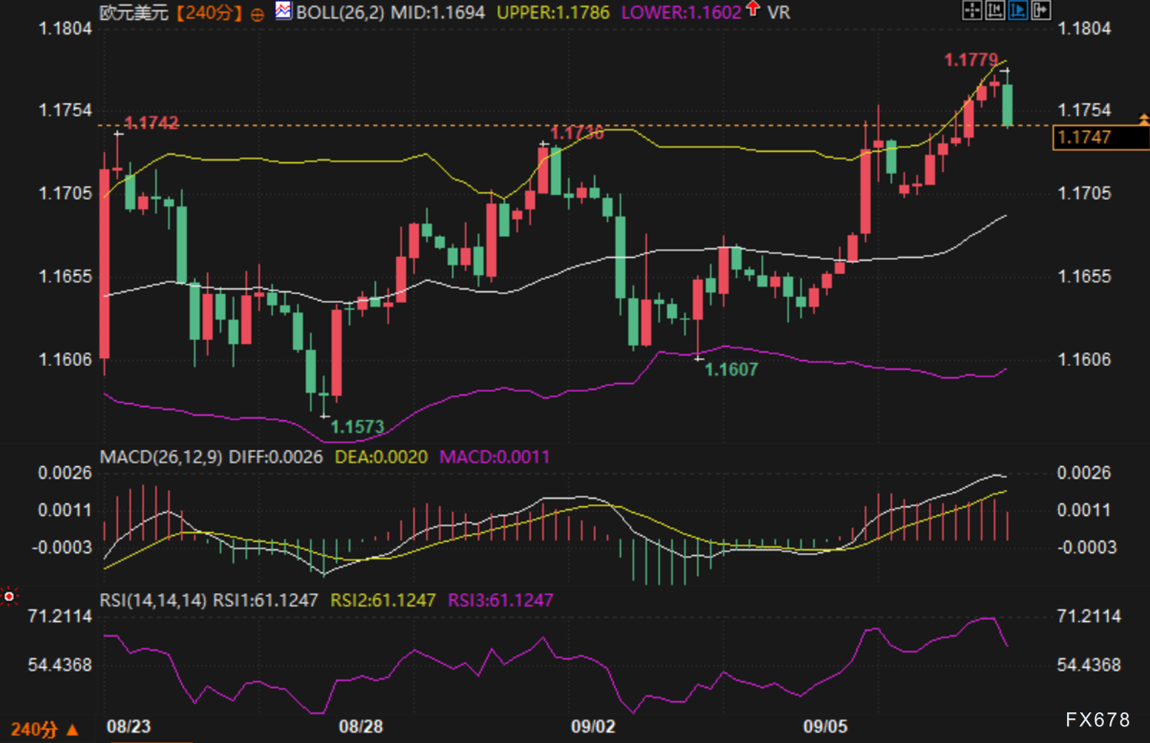Click the BOLL indicator chart icon

[x=283, y=11]
